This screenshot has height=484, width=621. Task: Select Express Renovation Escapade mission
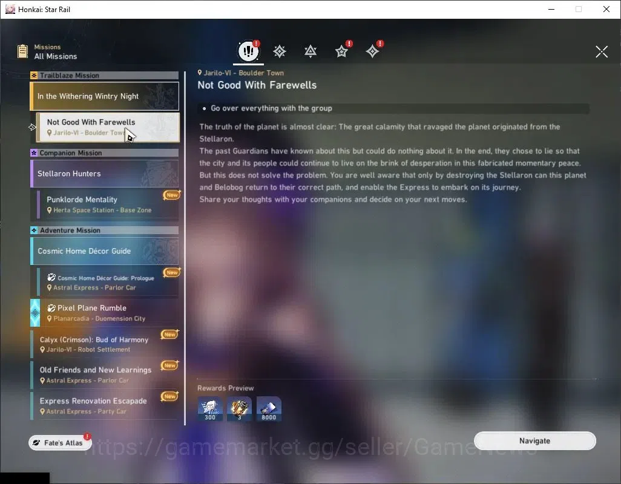105,405
